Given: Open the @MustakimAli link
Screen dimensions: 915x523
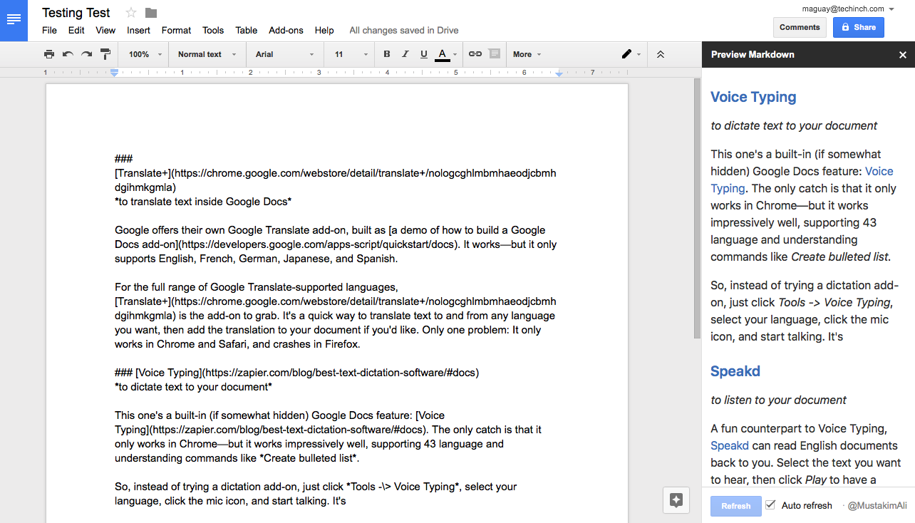Looking at the screenshot, I should click(x=877, y=506).
